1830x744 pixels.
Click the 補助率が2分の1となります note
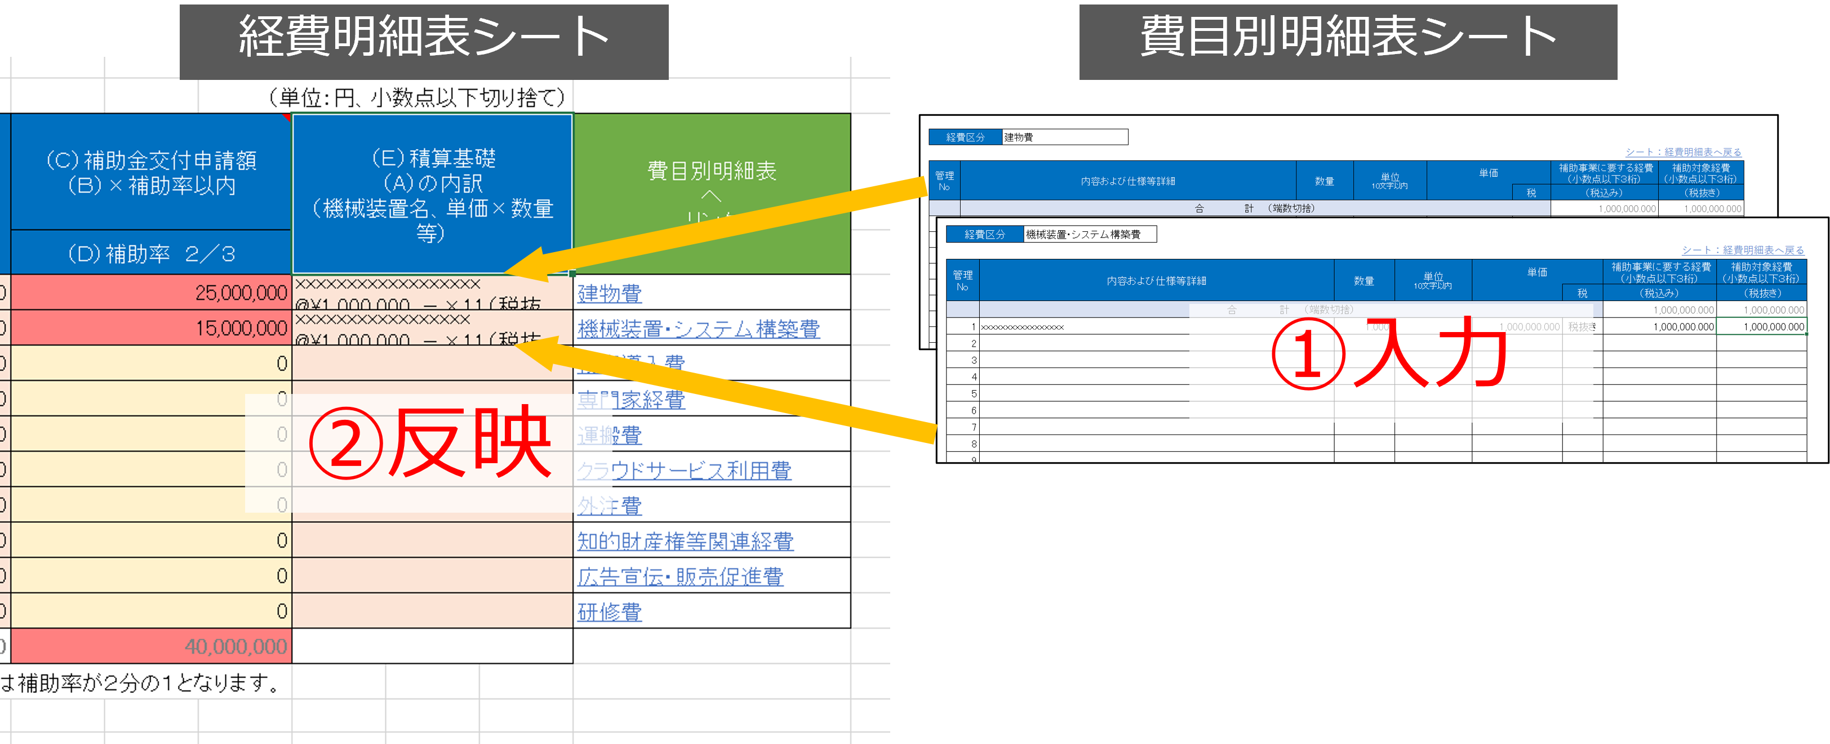pos(142,683)
